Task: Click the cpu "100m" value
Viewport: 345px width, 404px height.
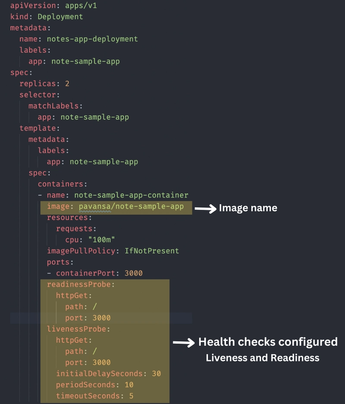Action: (102, 240)
